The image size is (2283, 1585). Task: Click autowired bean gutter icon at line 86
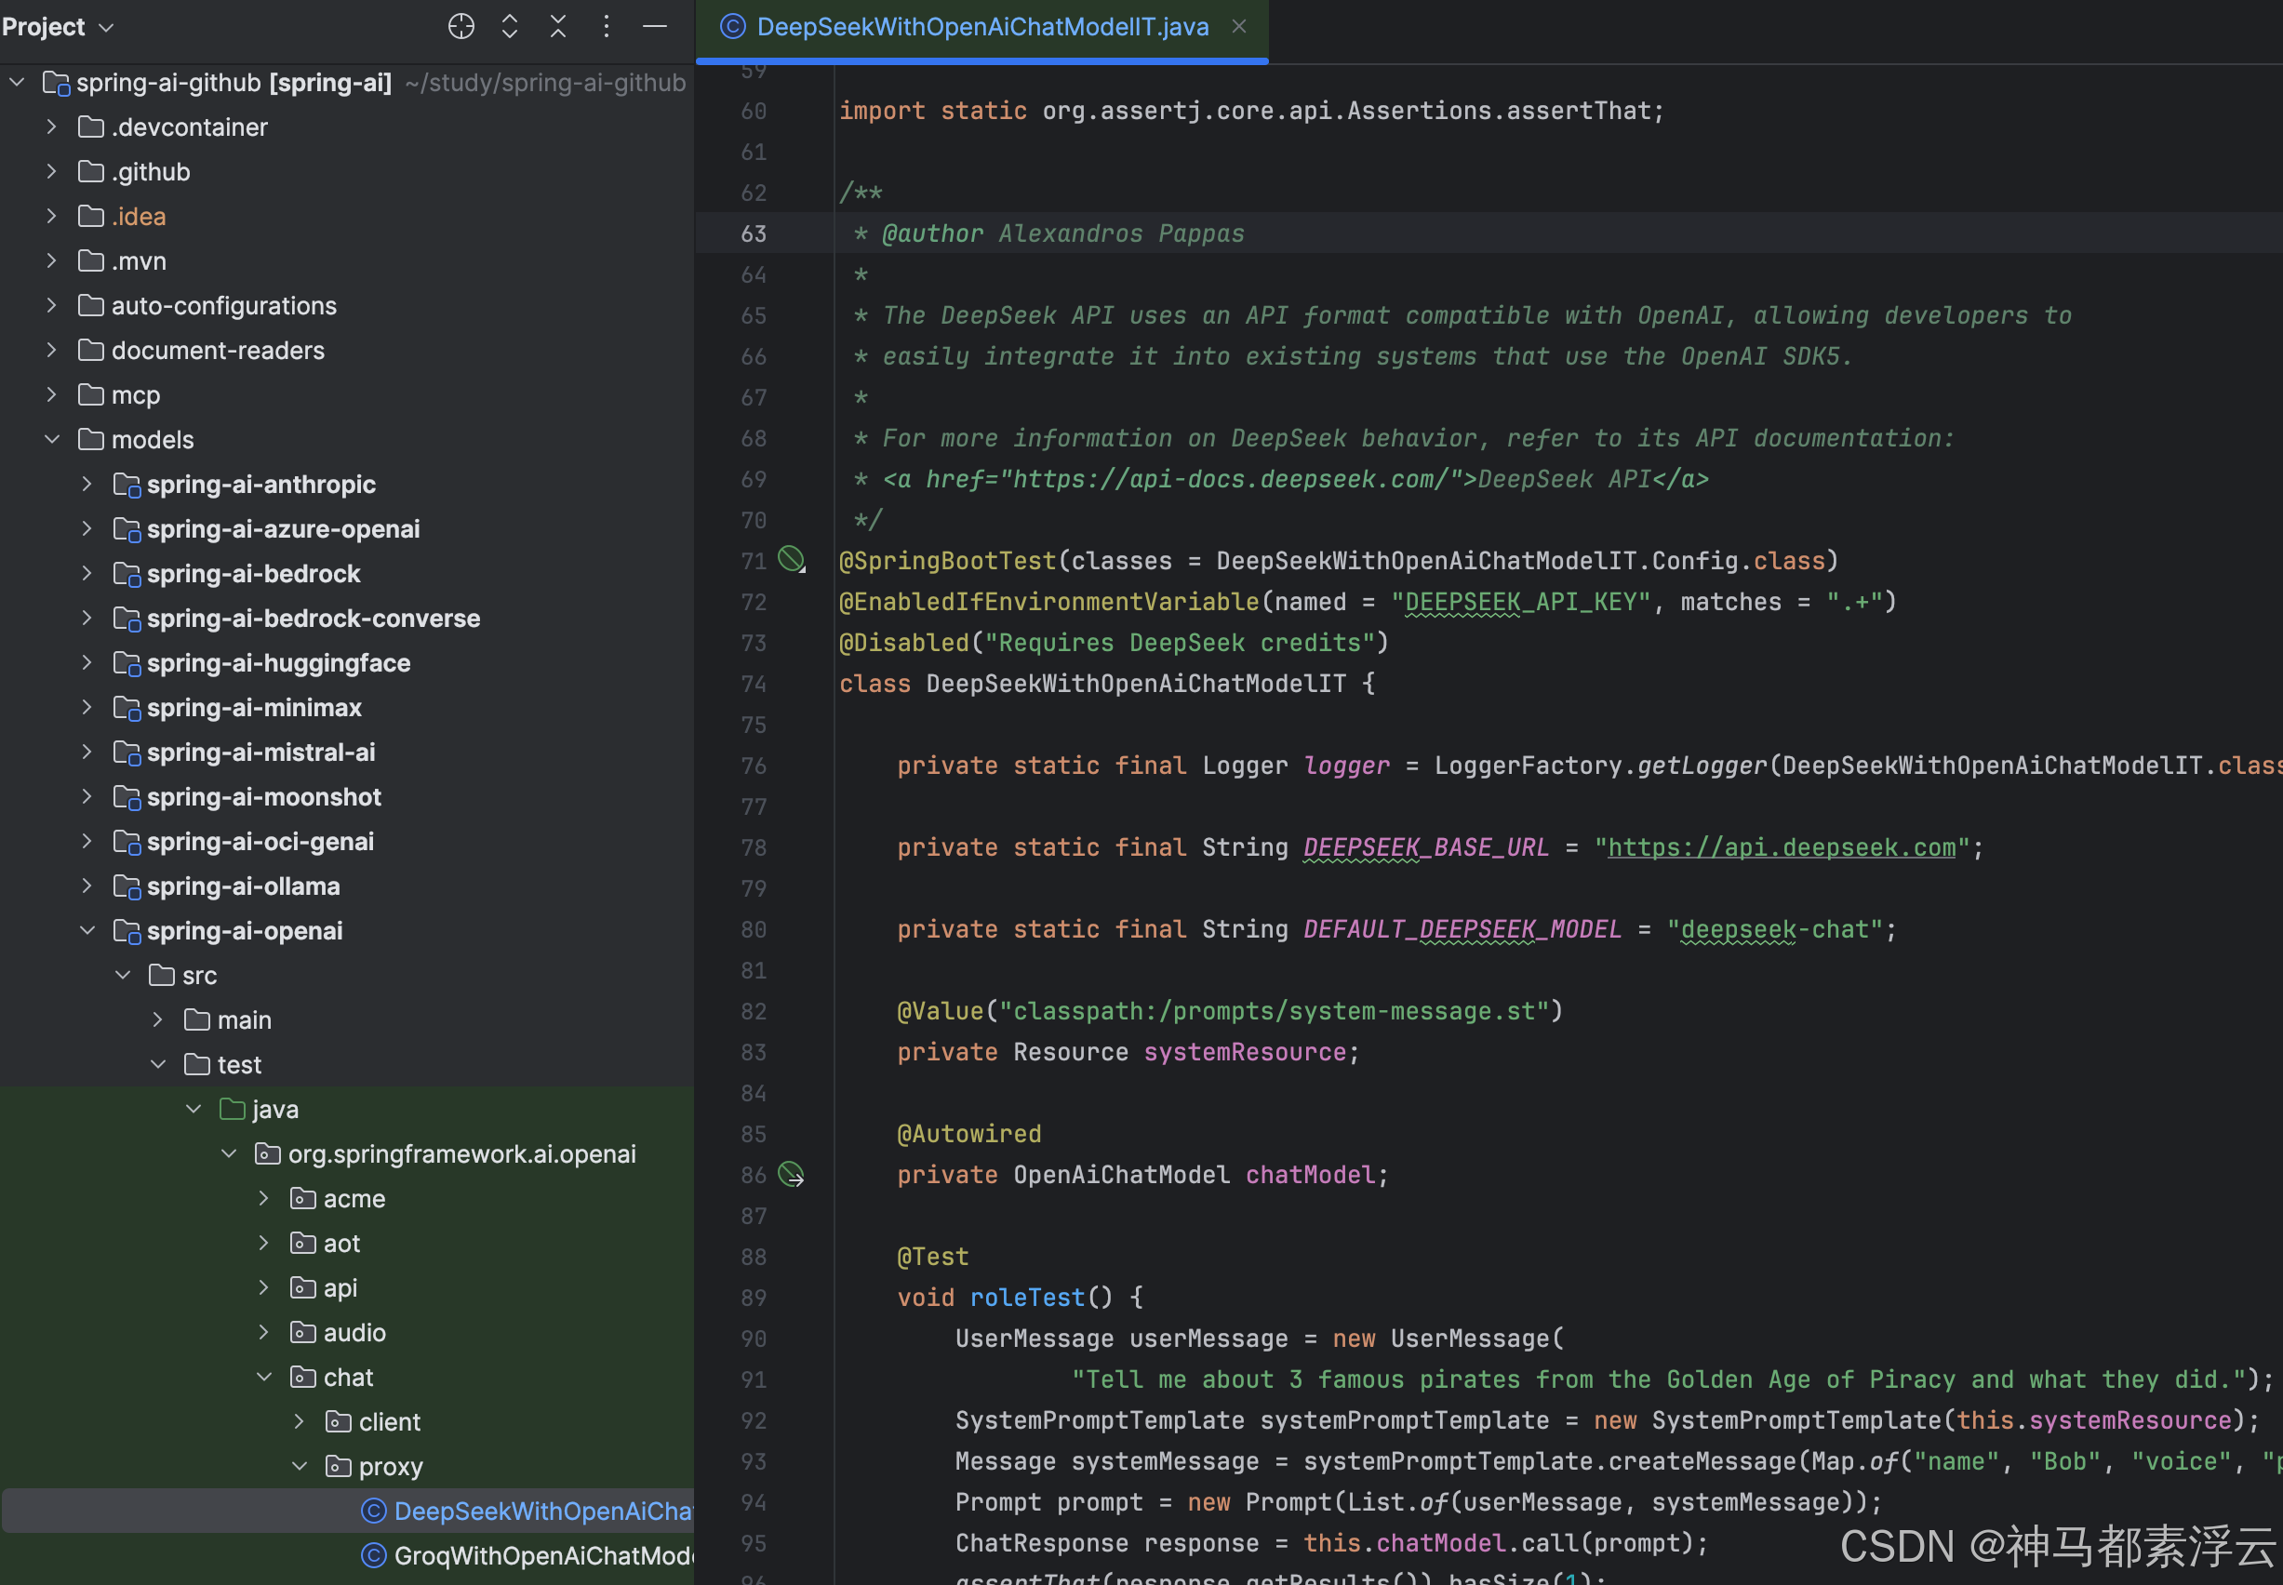791,1175
